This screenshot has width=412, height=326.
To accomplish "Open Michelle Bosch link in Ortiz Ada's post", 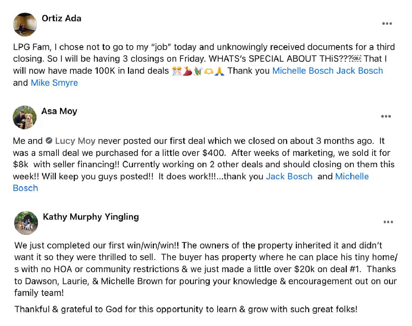I will click(x=303, y=71).
